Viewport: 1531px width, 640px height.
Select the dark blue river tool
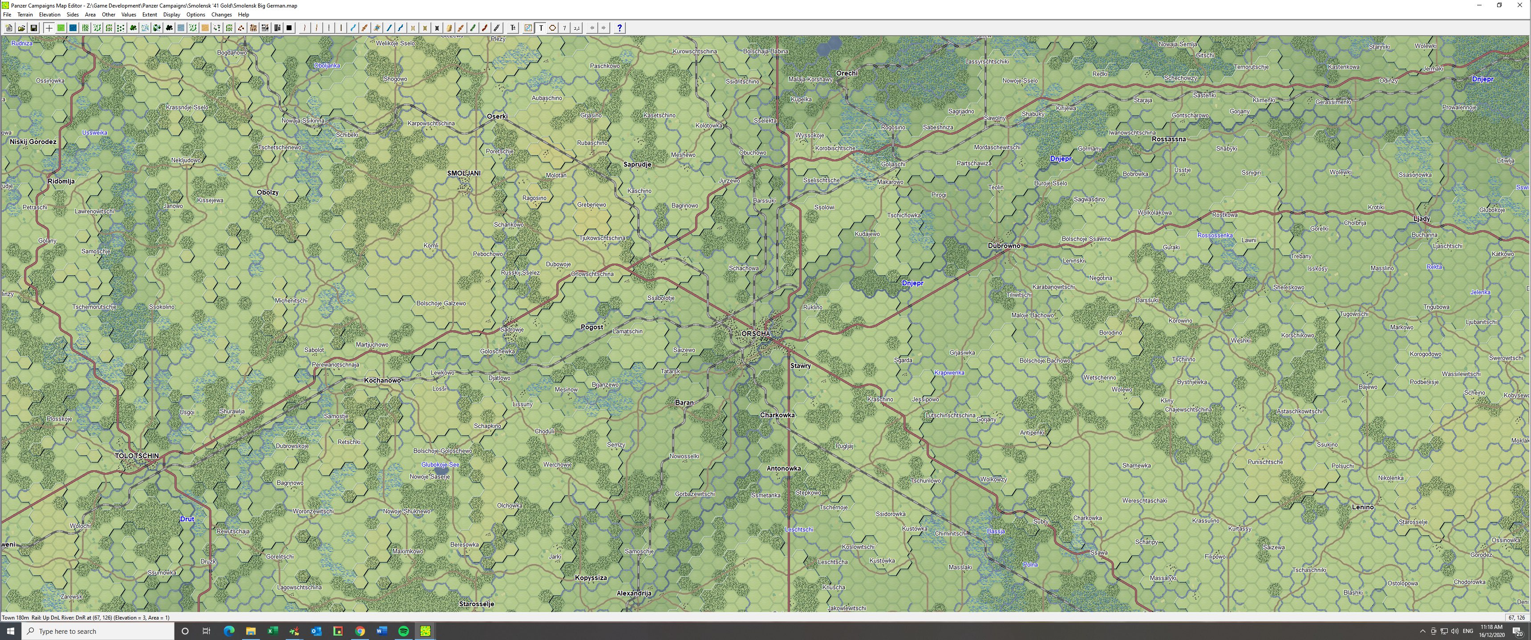(401, 28)
